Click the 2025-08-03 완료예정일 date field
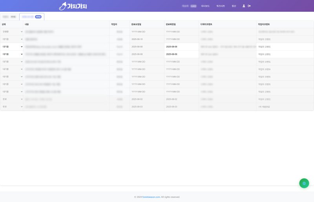 [181, 106]
